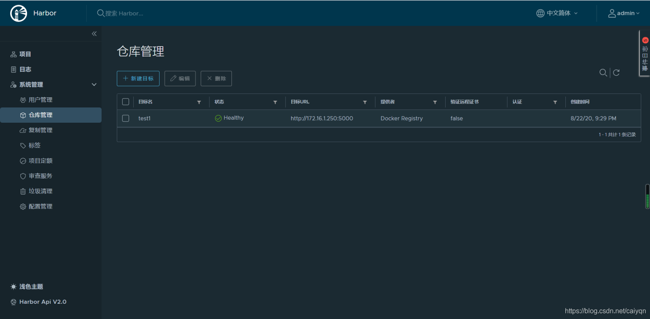Click the Harbor lighthouse logo

[x=18, y=13]
